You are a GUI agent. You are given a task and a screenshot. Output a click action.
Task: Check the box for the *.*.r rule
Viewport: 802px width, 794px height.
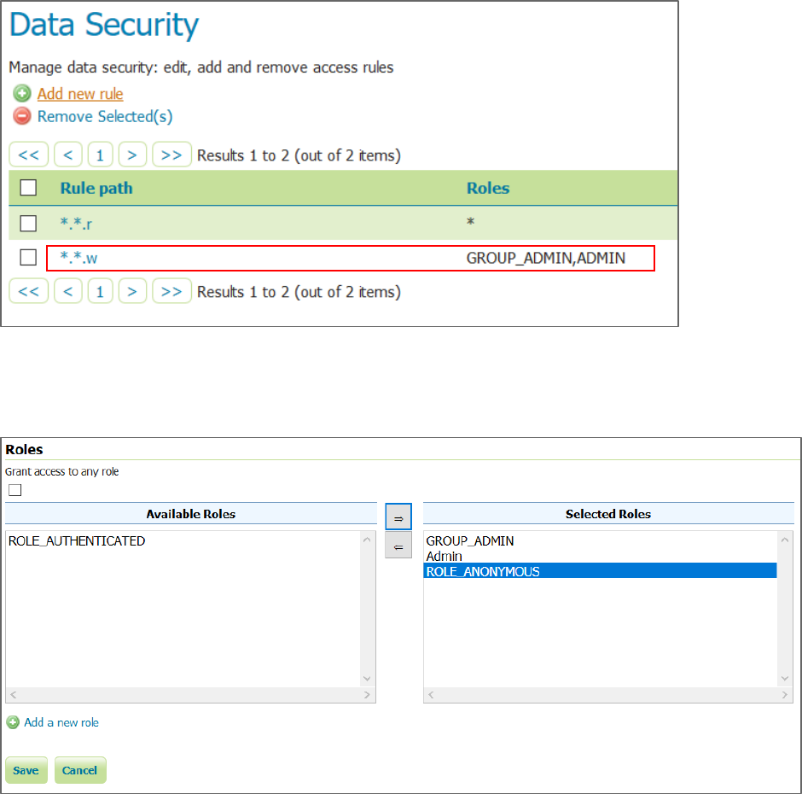[28, 223]
